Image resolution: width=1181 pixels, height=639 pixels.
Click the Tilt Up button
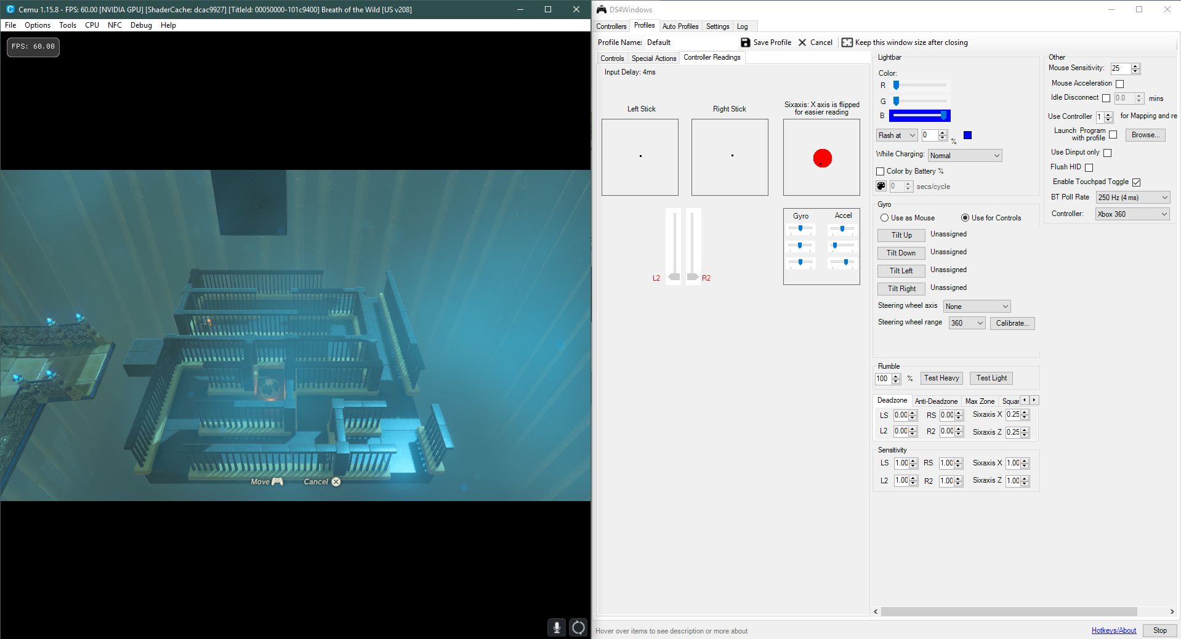click(x=901, y=235)
